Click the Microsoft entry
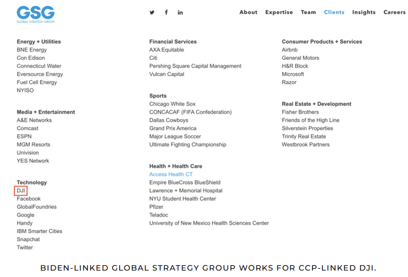This screenshot has height=277, width=408. click(293, 74)
